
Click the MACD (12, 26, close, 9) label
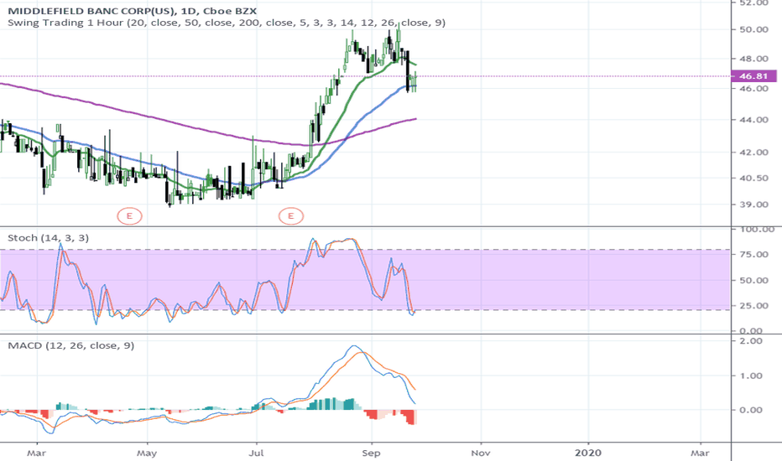(70, 345)
